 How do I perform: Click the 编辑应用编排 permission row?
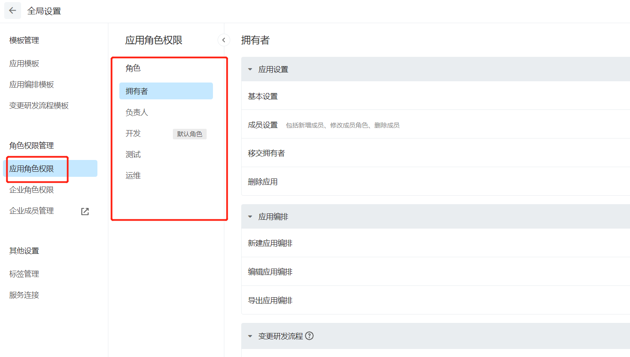click(436, 272)
